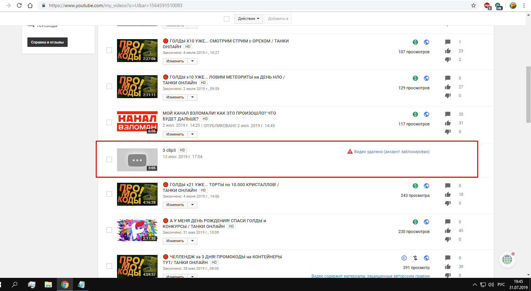
Task: Open Действия dropdown menu
Action: click(x=249, y=19)
